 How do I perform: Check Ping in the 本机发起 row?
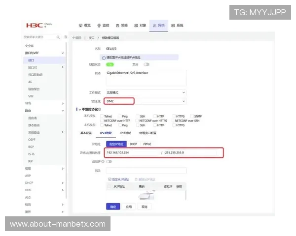pyautogui.click(x=120, y=125)
